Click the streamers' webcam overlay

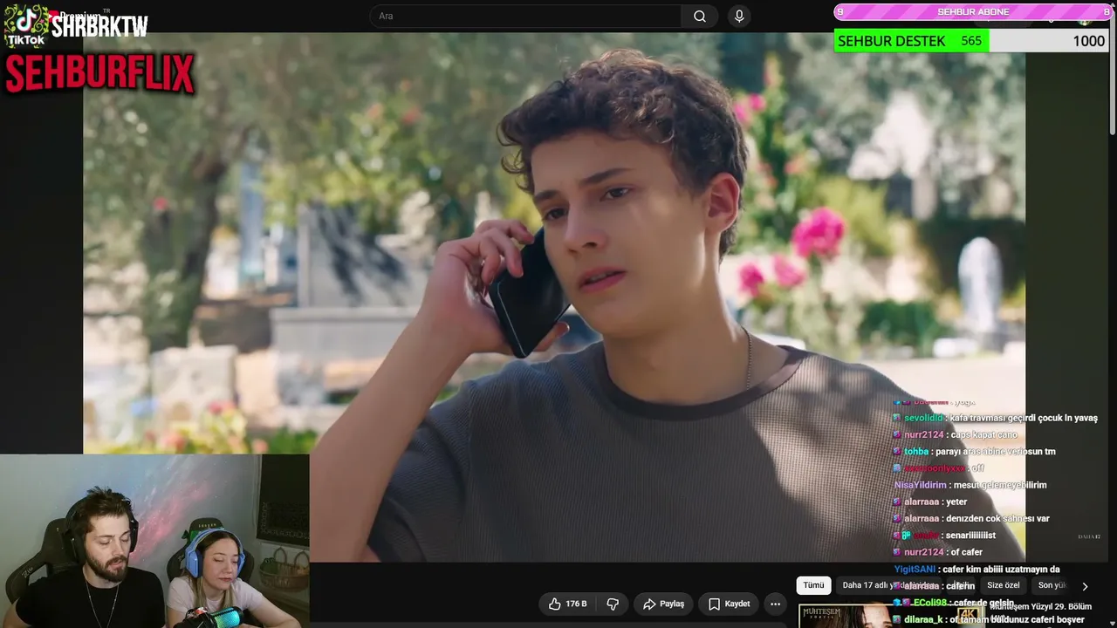point(154,541)
